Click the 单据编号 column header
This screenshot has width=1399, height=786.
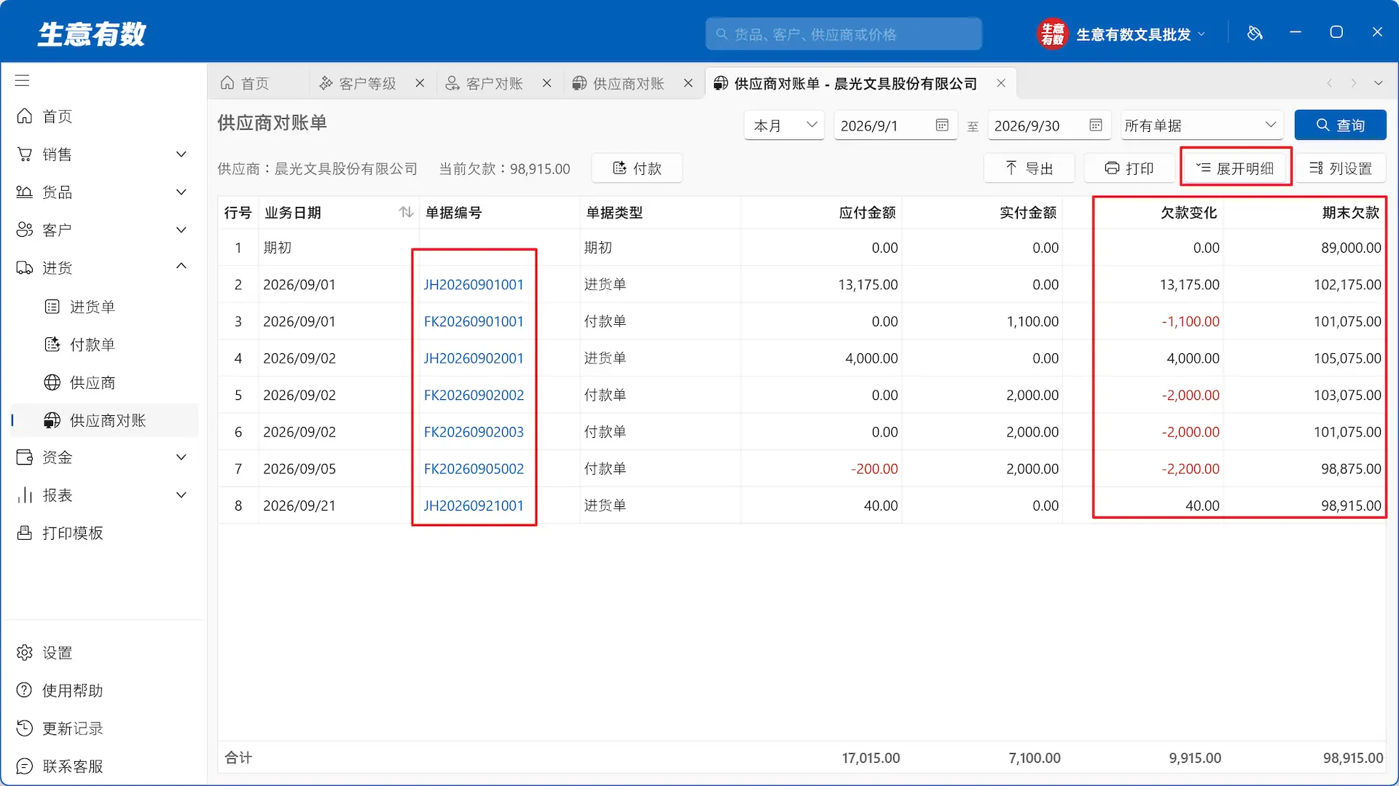500,213
